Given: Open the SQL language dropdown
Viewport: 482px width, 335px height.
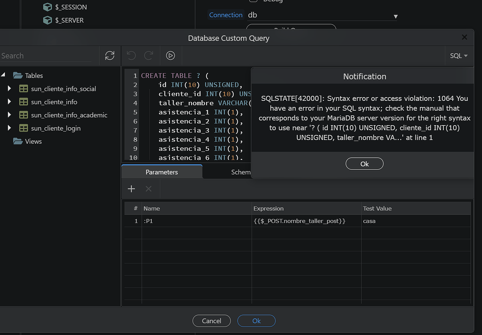Looking at the screenshot, I should (x=458, y=55).
